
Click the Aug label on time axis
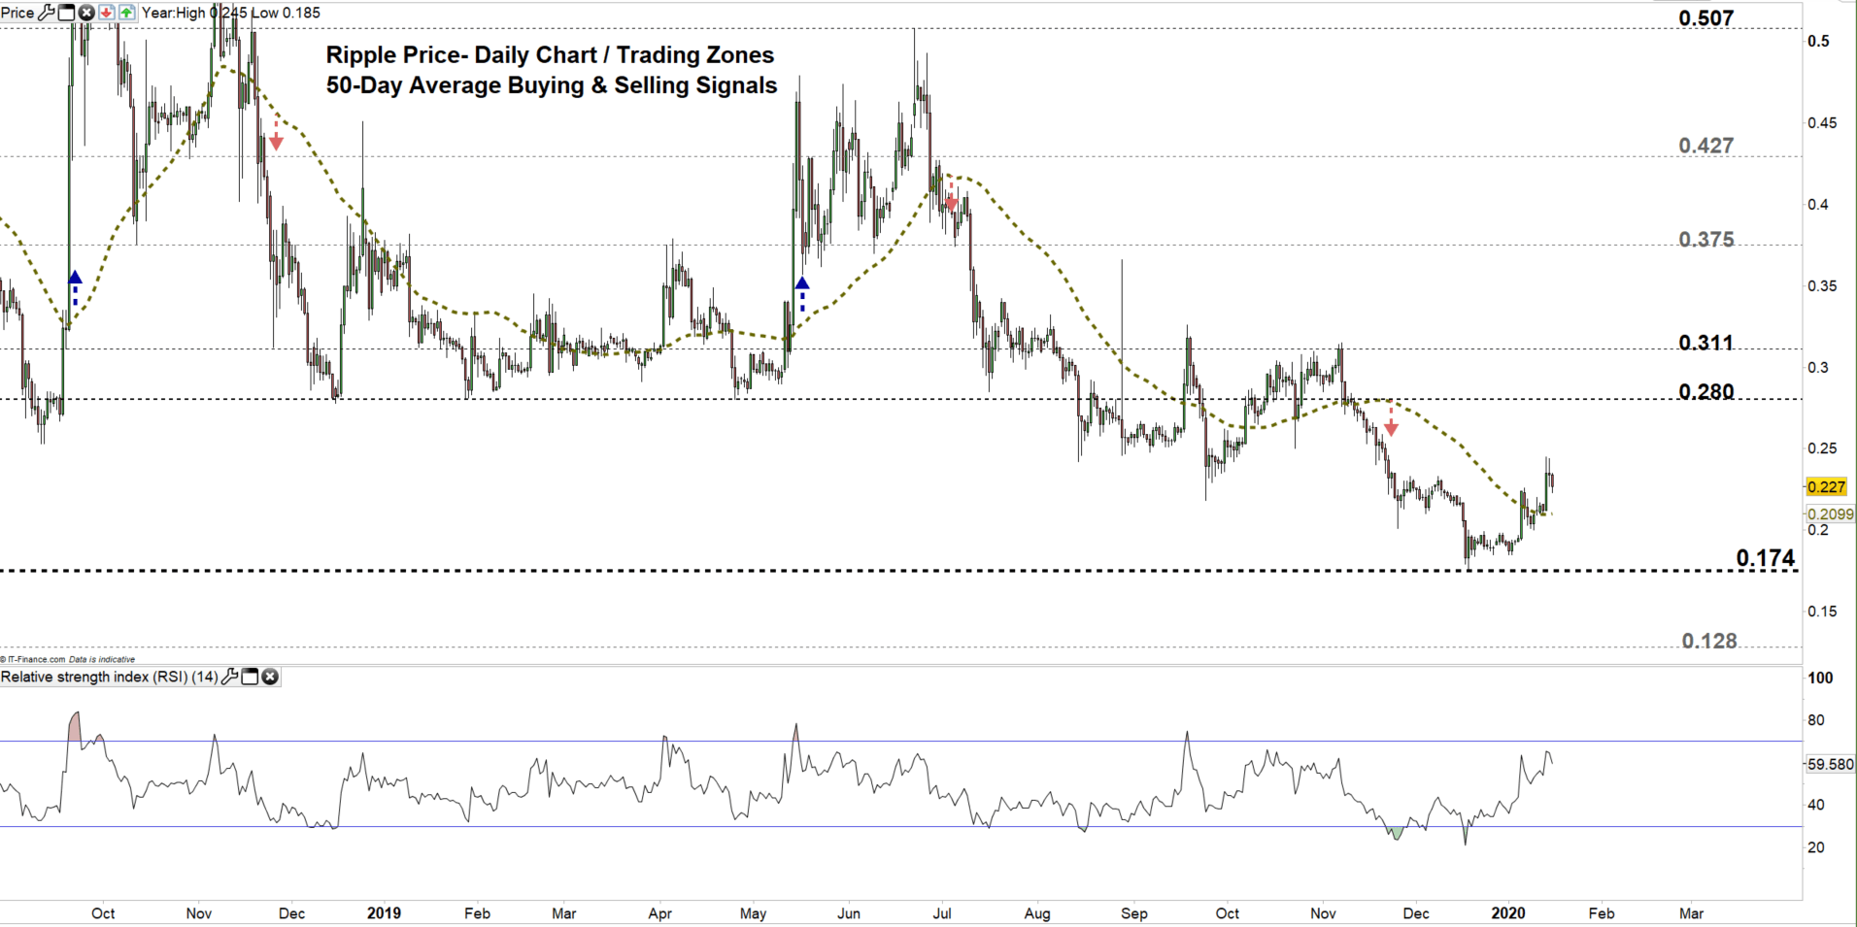(x=1037, y=913)
